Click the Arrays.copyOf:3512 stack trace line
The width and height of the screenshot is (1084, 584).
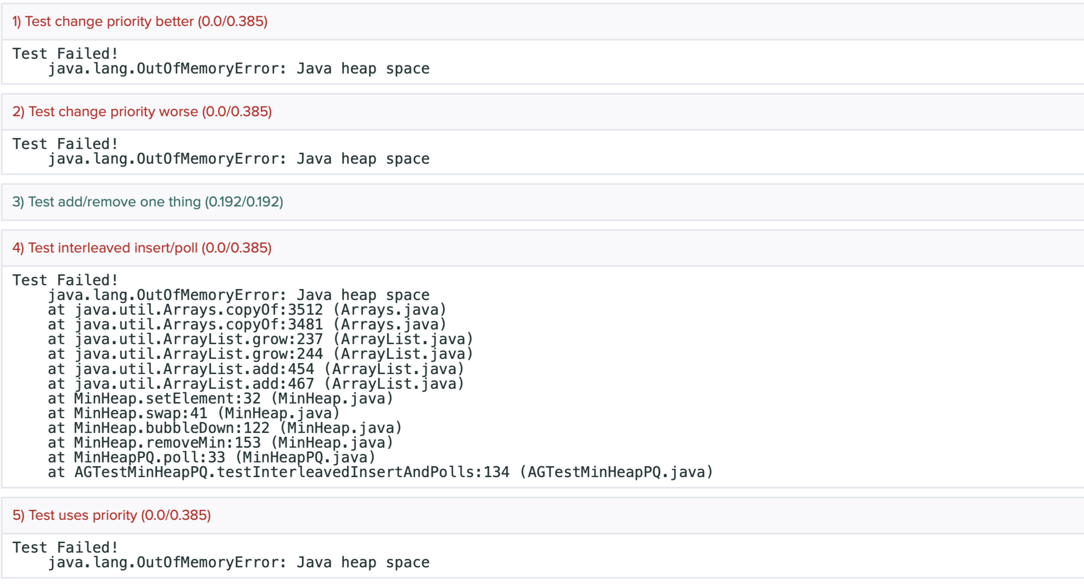click(247, 310)
